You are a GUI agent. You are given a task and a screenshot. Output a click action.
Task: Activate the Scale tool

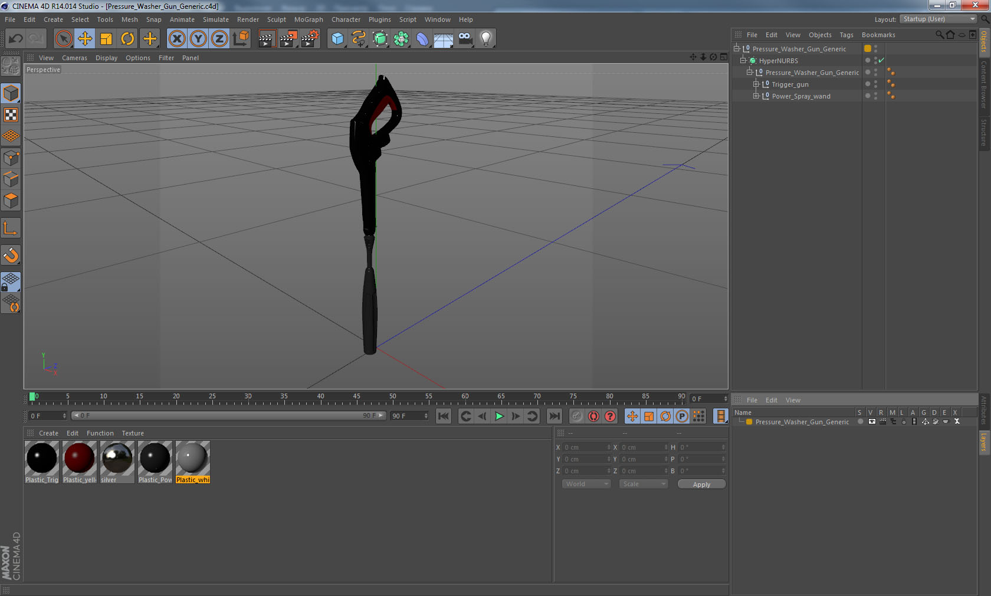click(x=106, y=39)
